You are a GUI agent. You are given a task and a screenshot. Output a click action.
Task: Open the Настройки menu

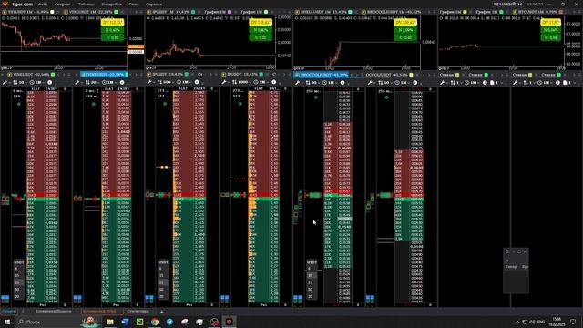(x=111, y=4)
